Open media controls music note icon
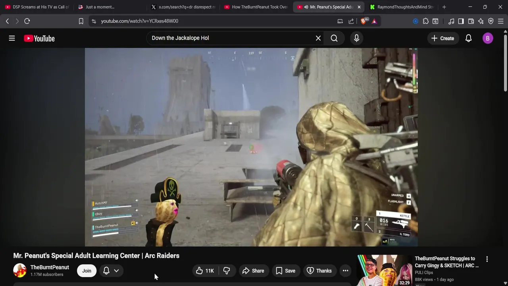The height and width of the screenshot is (286, 508). [x=451, y=21]
